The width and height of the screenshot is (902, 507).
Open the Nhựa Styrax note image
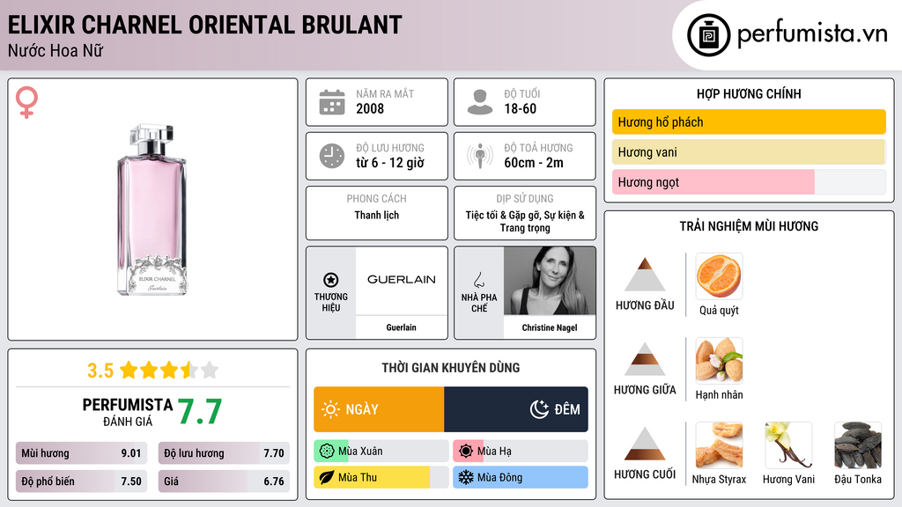[x=719, y=445]
